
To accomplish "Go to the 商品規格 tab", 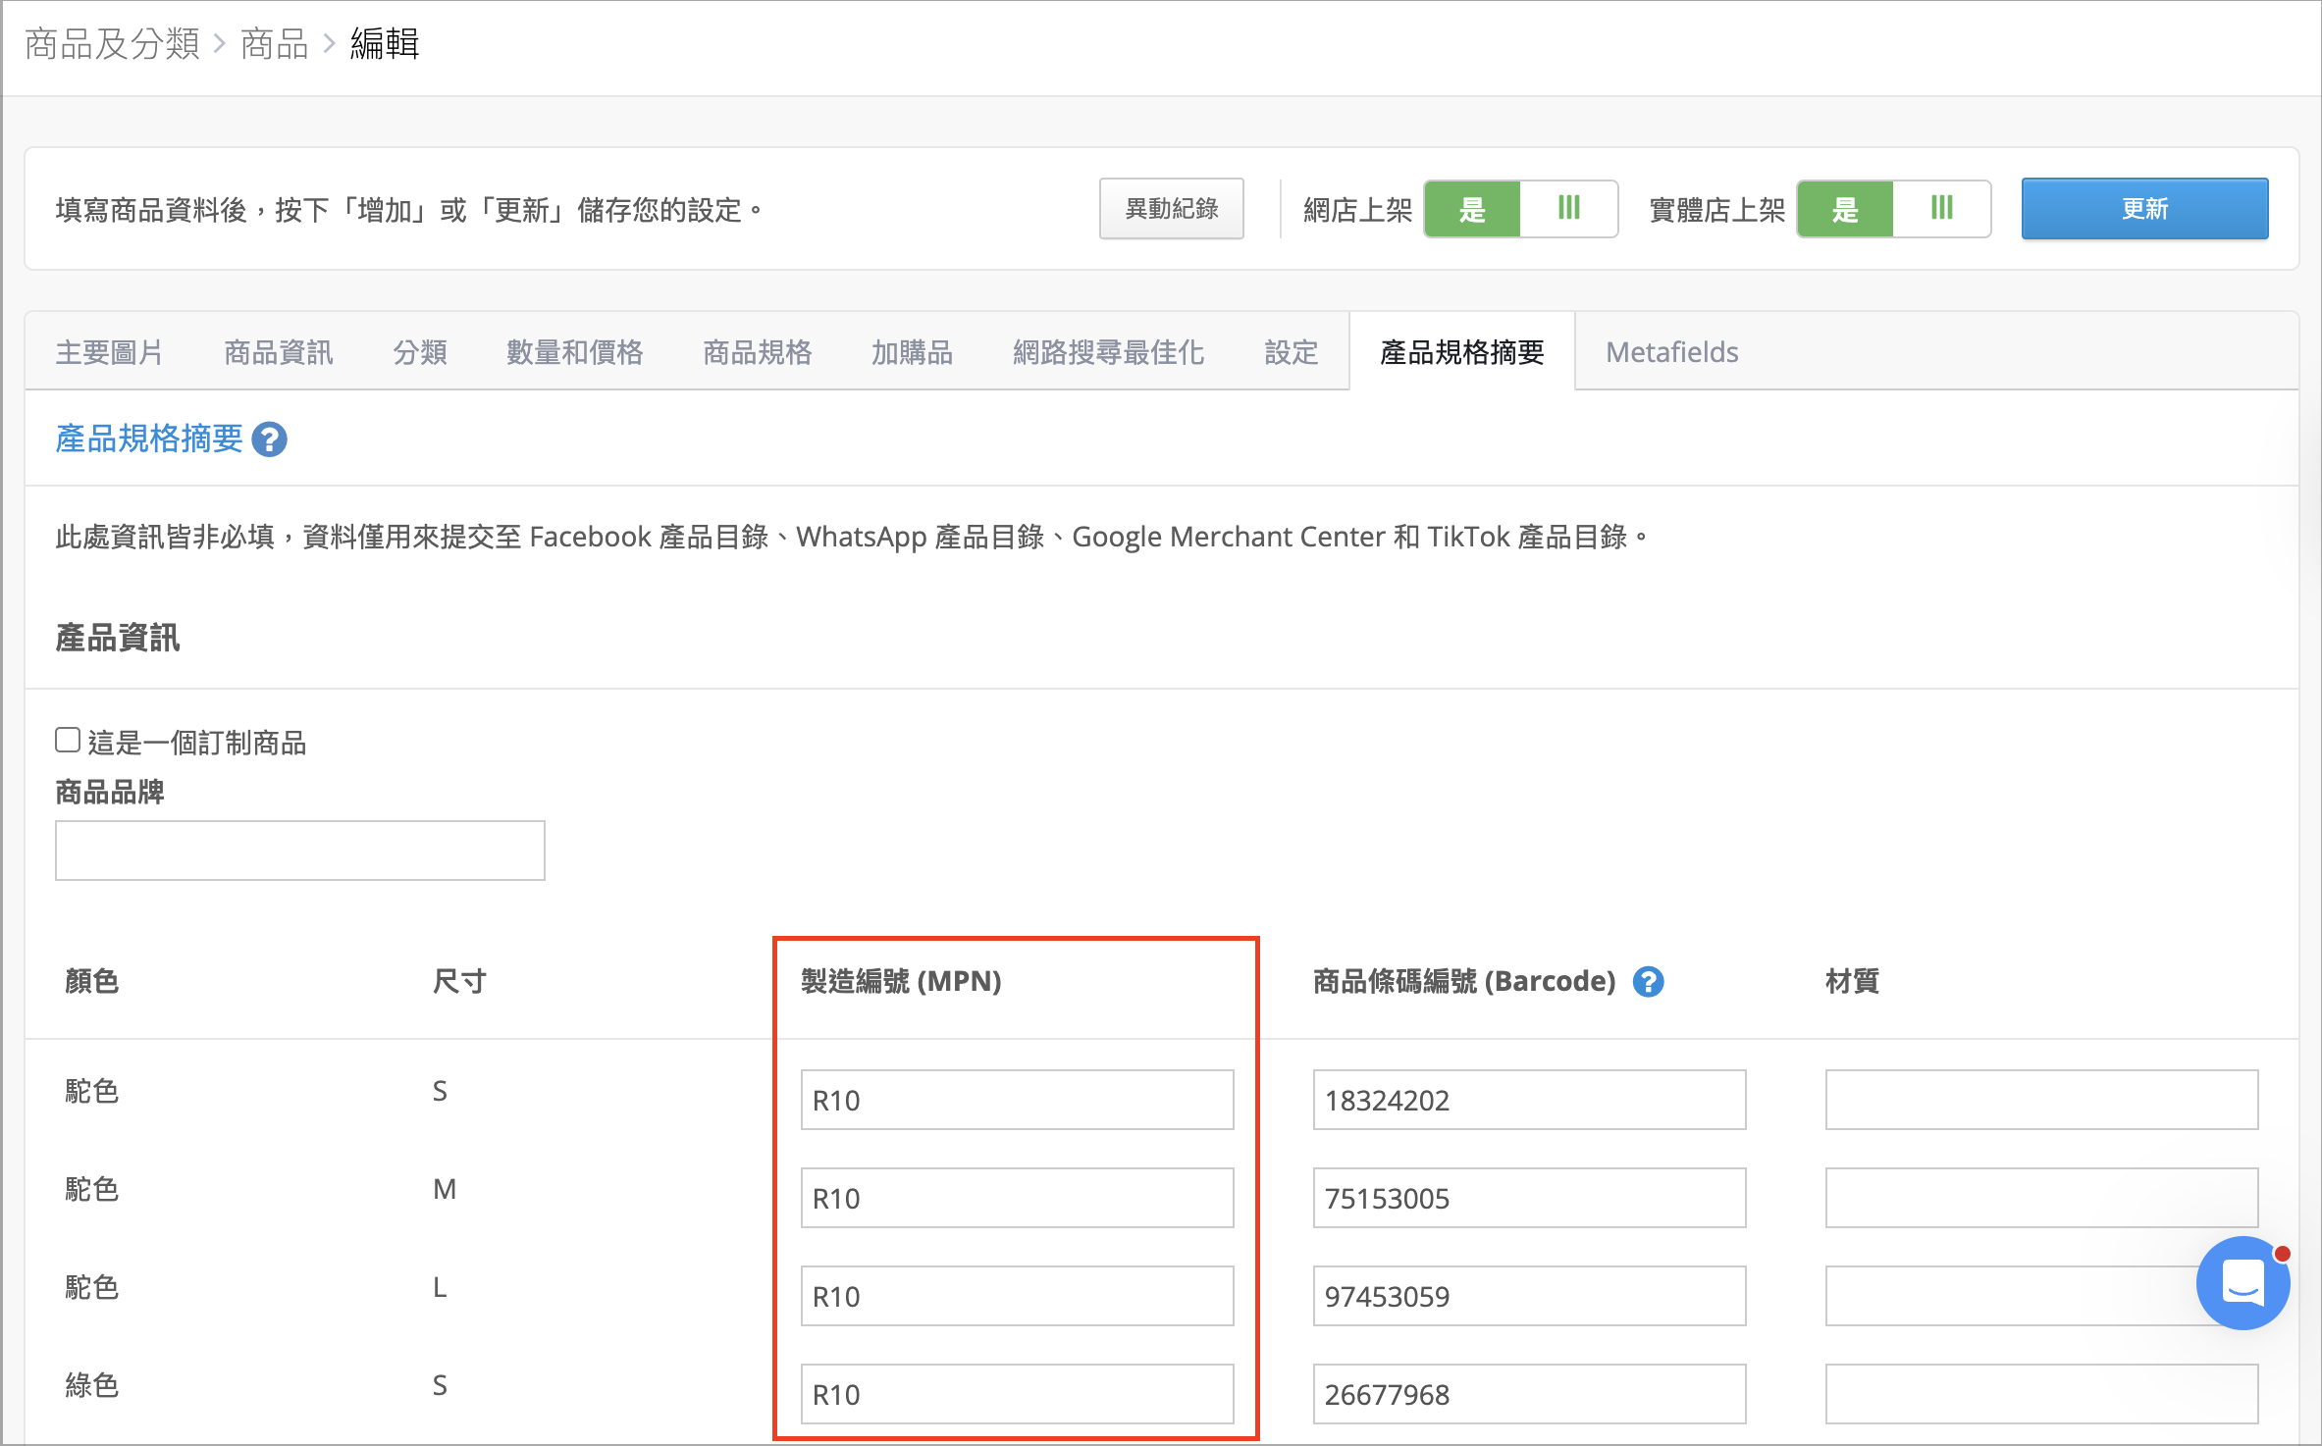I will 758,352.
